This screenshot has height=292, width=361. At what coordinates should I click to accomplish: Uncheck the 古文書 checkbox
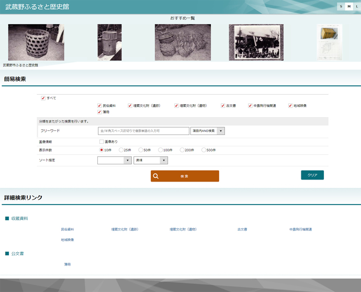(222, 106)
